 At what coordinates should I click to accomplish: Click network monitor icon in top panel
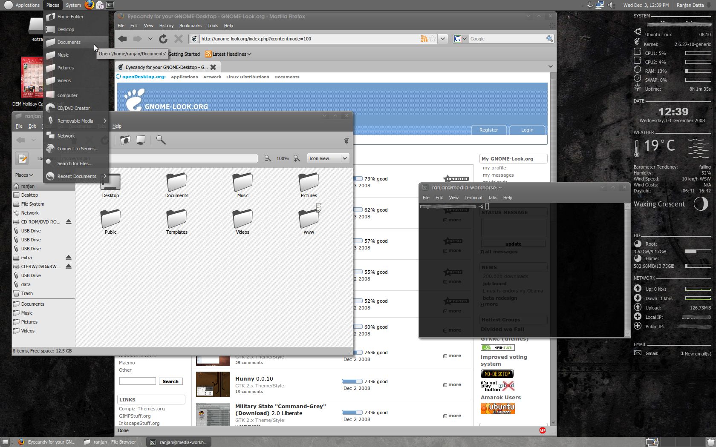point(600,5)
